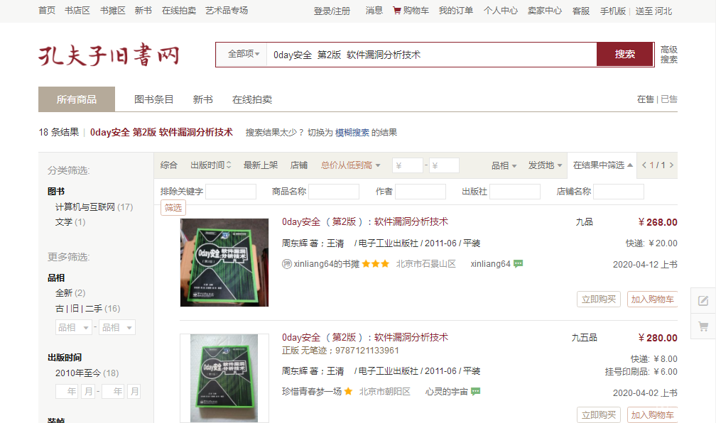This screenshot has height=423, width=716.
Task: Focus the main search text field
Action: (x=432, y=55)
